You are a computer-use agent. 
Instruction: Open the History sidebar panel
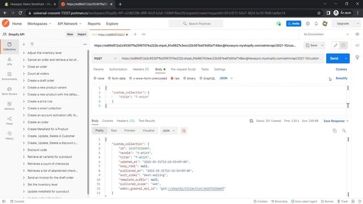(x=9, y=135)
